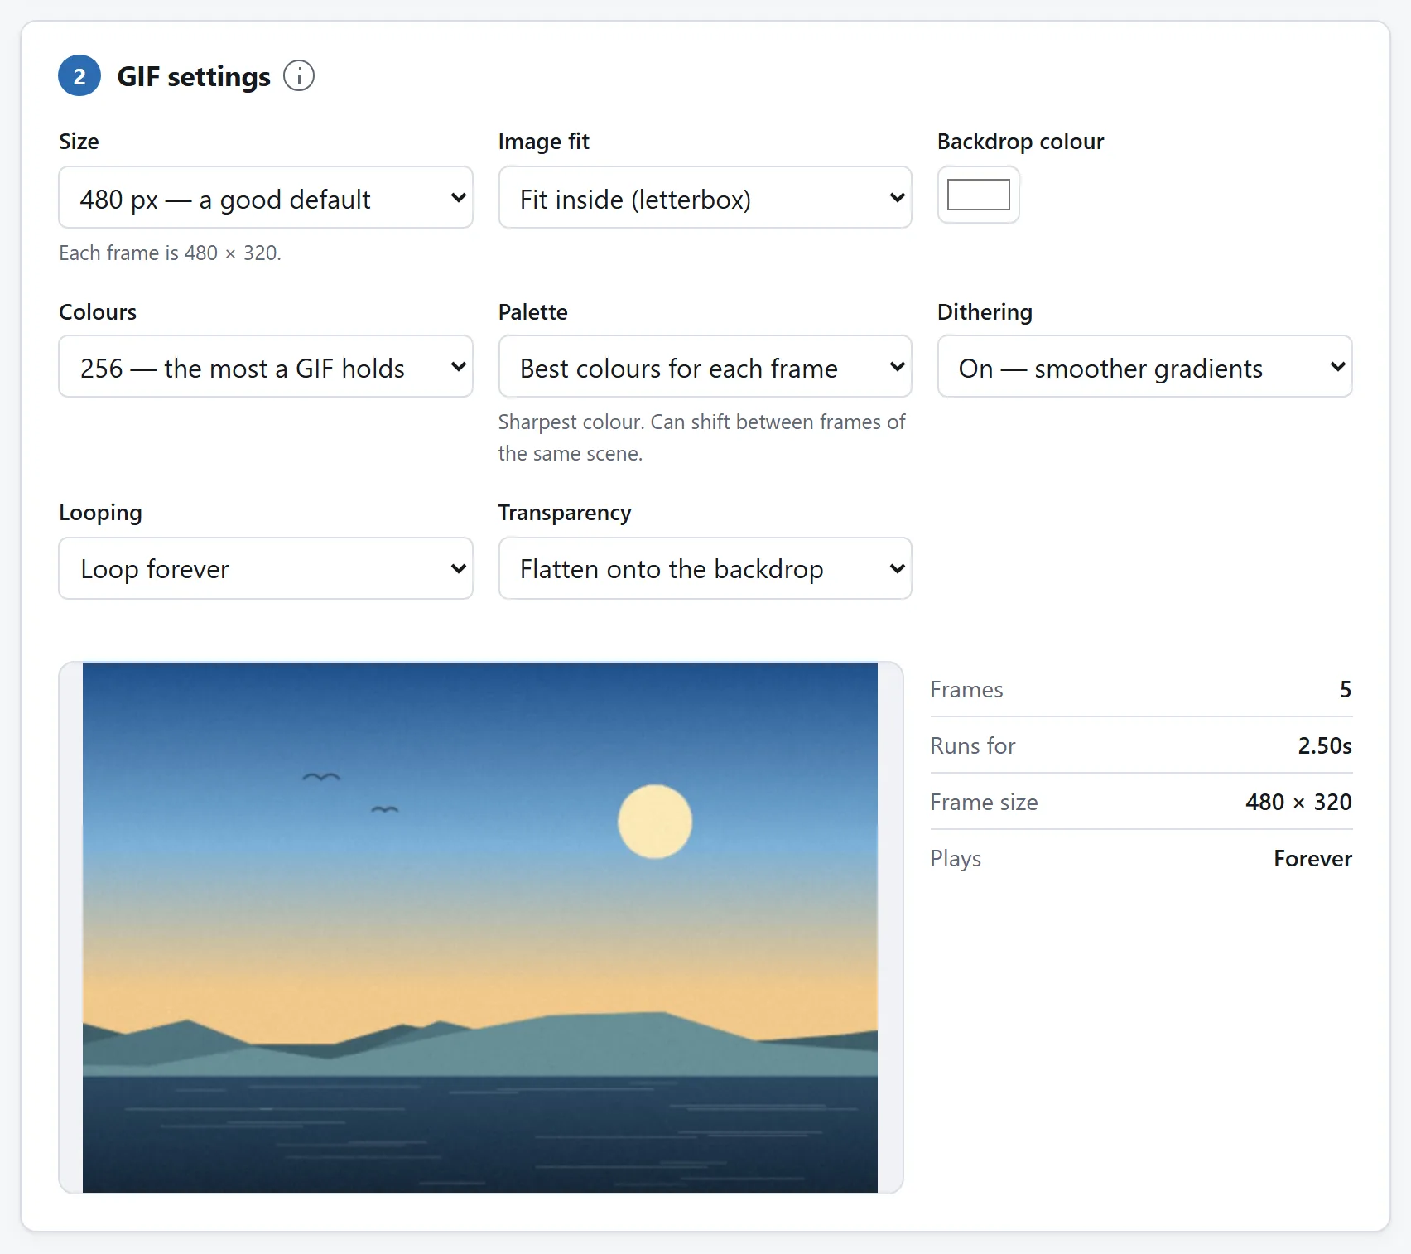Image resolution: width=1411 pixels, height=1254 pixels.
Task: Click the info icon beside GIF settings
Action: click(x=299, y=76)
